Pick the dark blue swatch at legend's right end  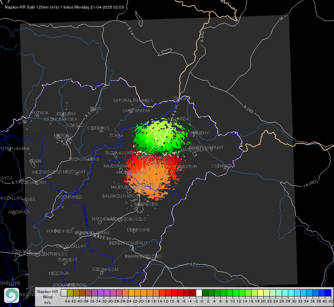pyautogui.click(x=328, y=293)
